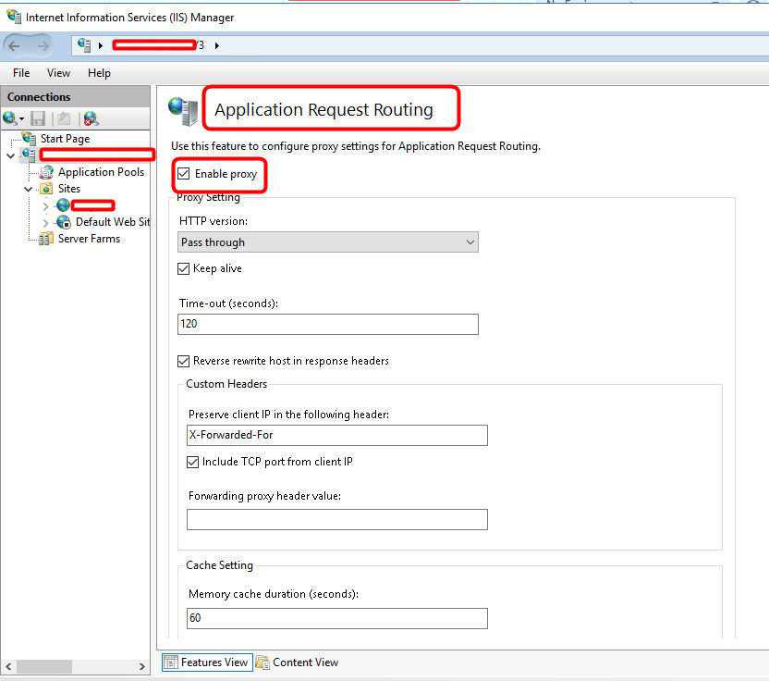The image size is (769, 681).
Task: Click the Connections panel header
Action: (x=76, y=97)
